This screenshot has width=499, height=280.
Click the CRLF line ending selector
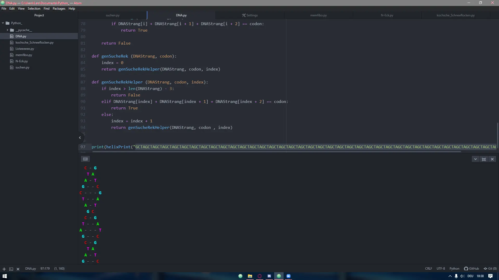tap(429, 269)
